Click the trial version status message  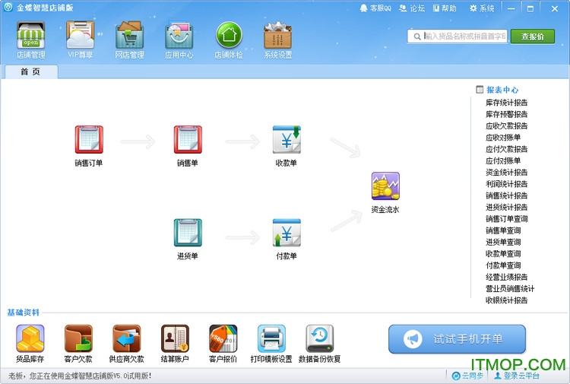80,376
